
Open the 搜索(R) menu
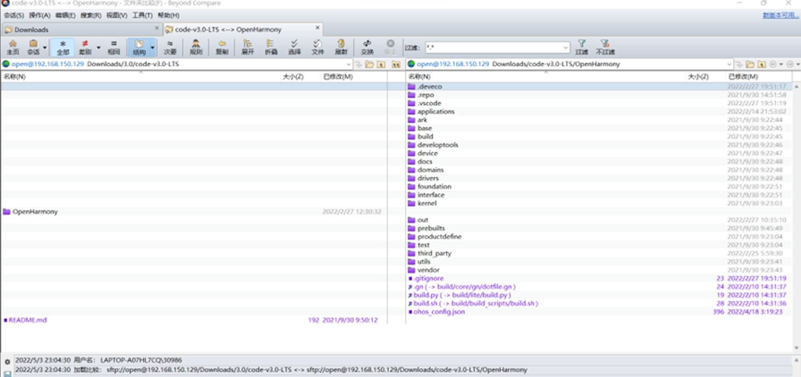click(x=91, y=15)
